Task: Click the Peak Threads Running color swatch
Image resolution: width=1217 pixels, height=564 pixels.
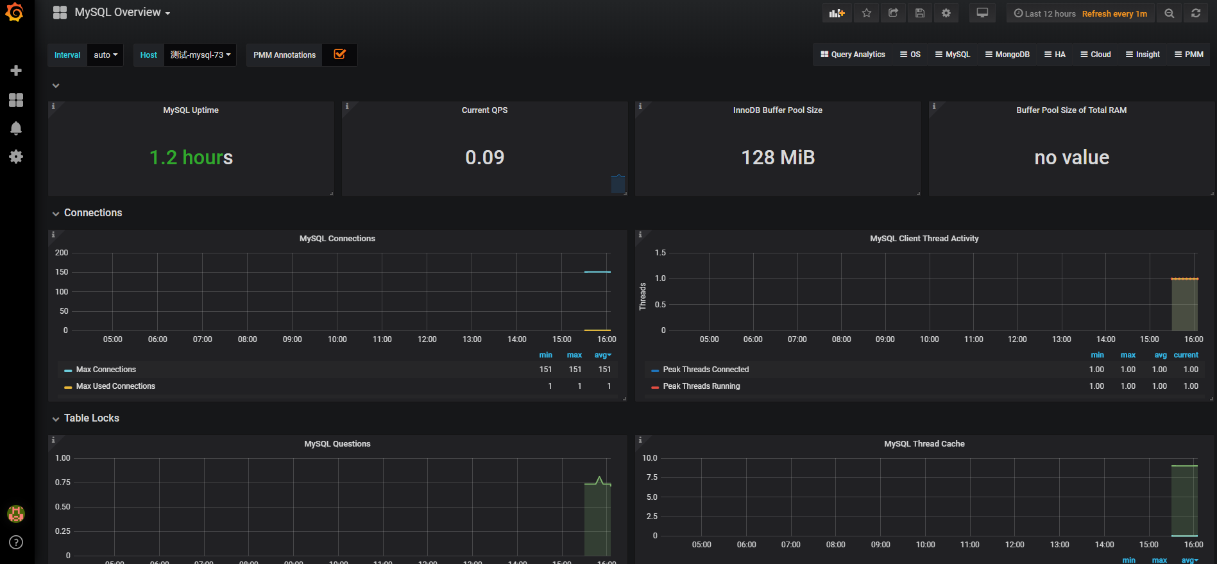Action: point(655,387)
